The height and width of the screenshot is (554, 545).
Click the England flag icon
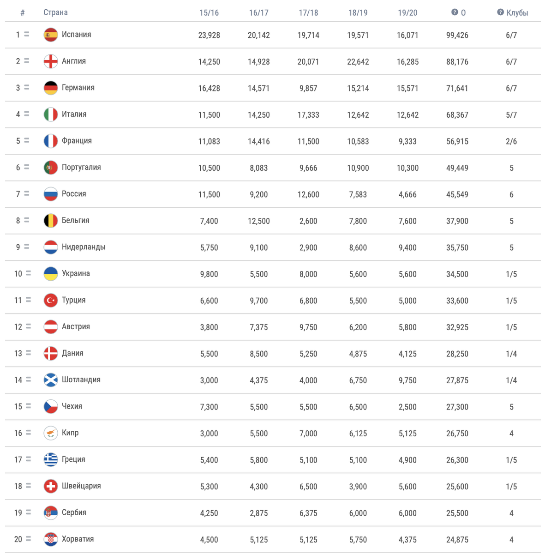click(51, 61)
